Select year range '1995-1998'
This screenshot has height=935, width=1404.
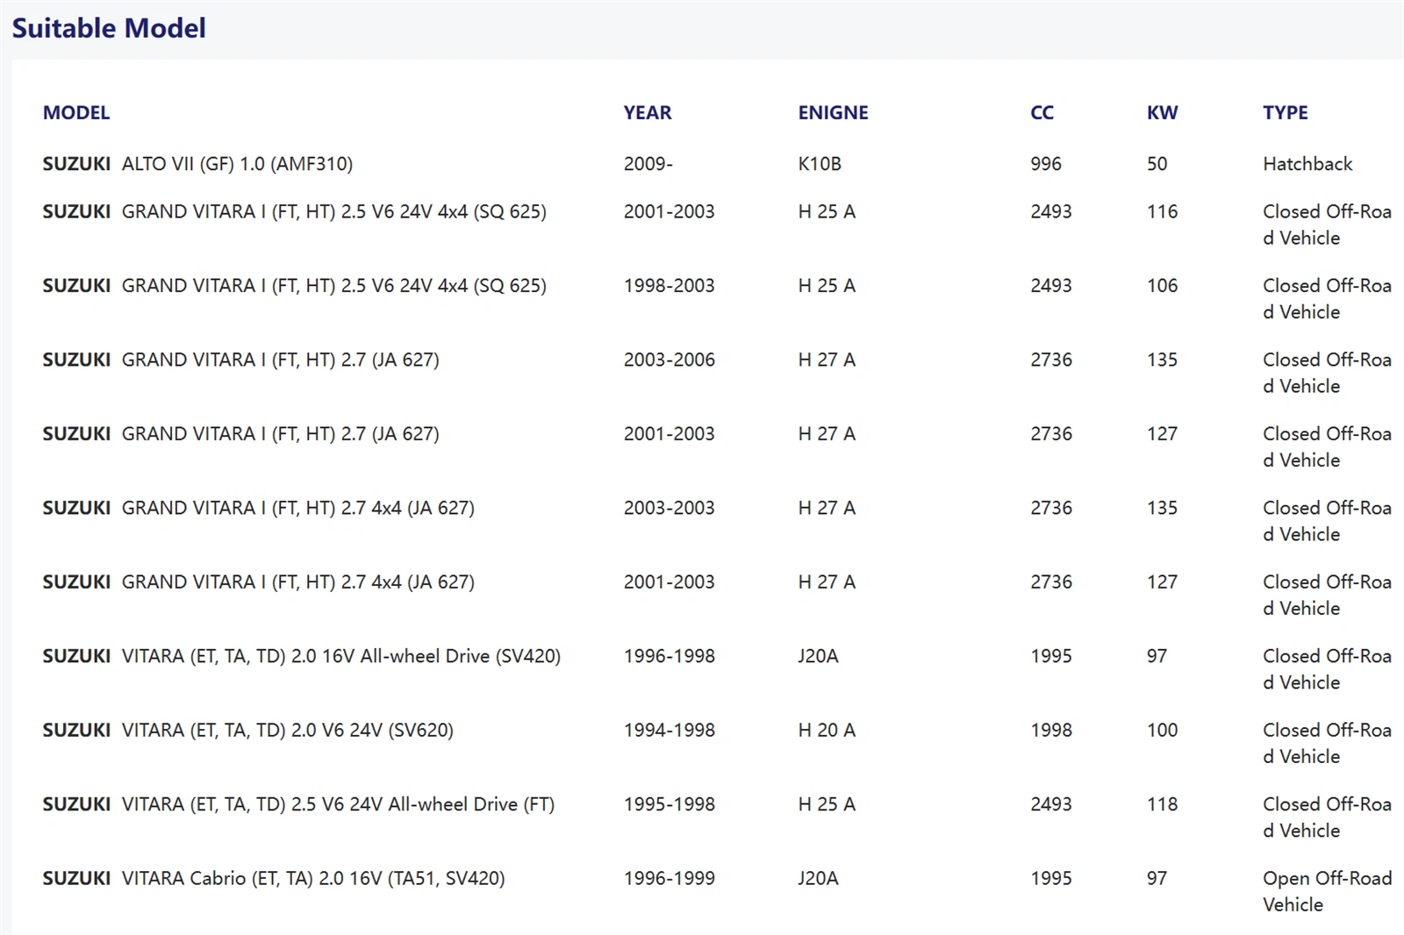(669, 804)
